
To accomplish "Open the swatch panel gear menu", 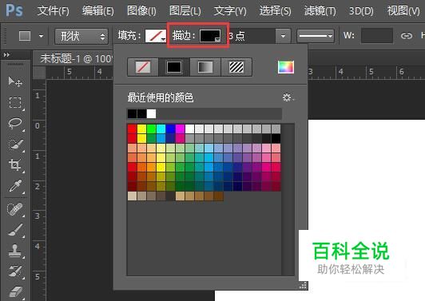I will [288, 97].
